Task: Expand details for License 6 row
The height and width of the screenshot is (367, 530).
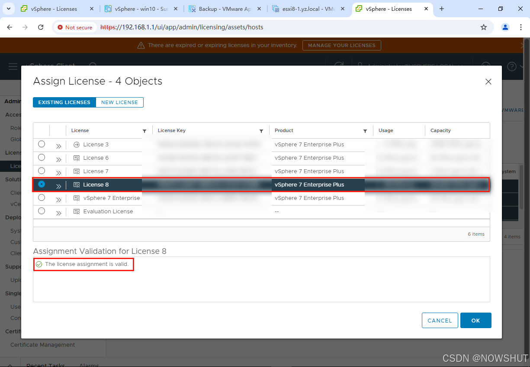Action: tap(58, 159)
